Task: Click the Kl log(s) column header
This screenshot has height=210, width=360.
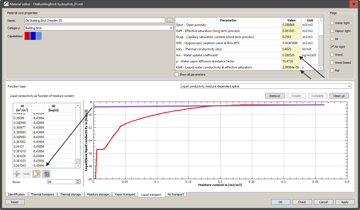Action: [x=53, y=108]
